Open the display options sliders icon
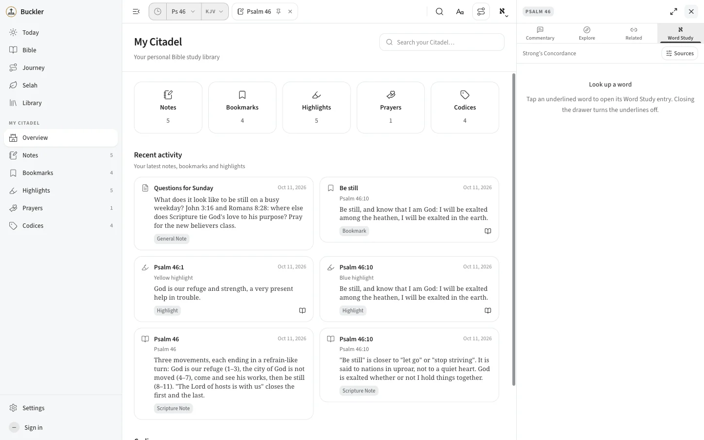704x440 pixels. pos(481,12)
